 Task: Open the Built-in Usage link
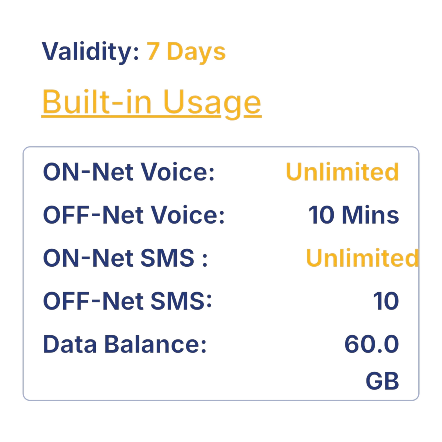(151, 102)
